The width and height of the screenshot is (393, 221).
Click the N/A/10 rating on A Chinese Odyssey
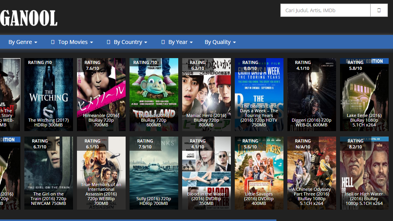(x=303, y=144)
